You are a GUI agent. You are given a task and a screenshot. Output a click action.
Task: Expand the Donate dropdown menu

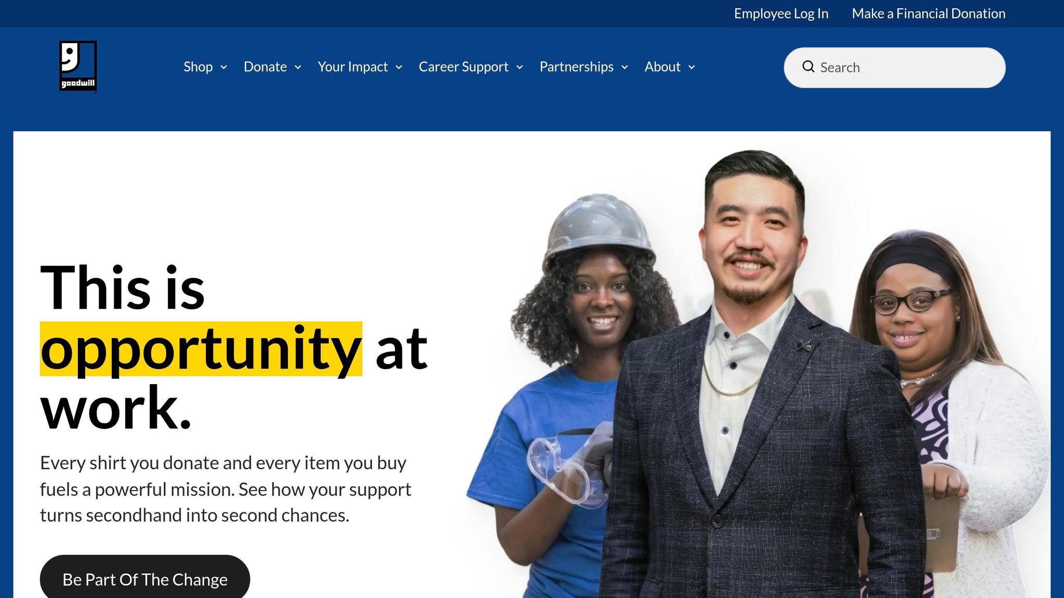273,67
